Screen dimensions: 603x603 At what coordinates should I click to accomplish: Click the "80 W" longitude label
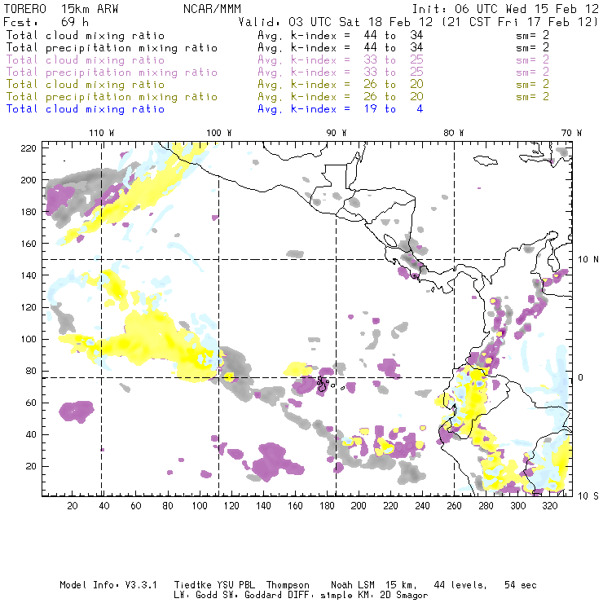pyautogui.click(x=453, y=133)
